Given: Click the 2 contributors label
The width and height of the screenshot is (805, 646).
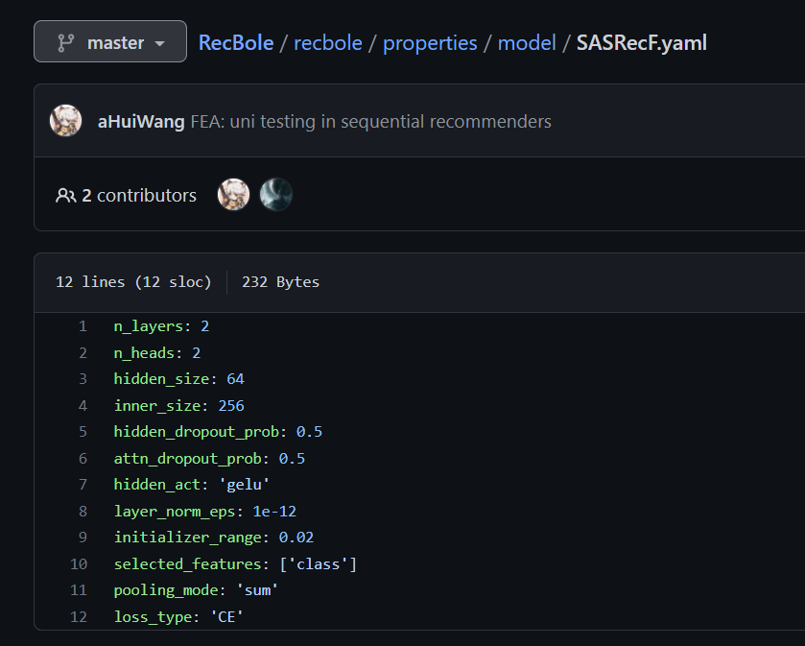Looking at the screenshot, I should (138, 196).
